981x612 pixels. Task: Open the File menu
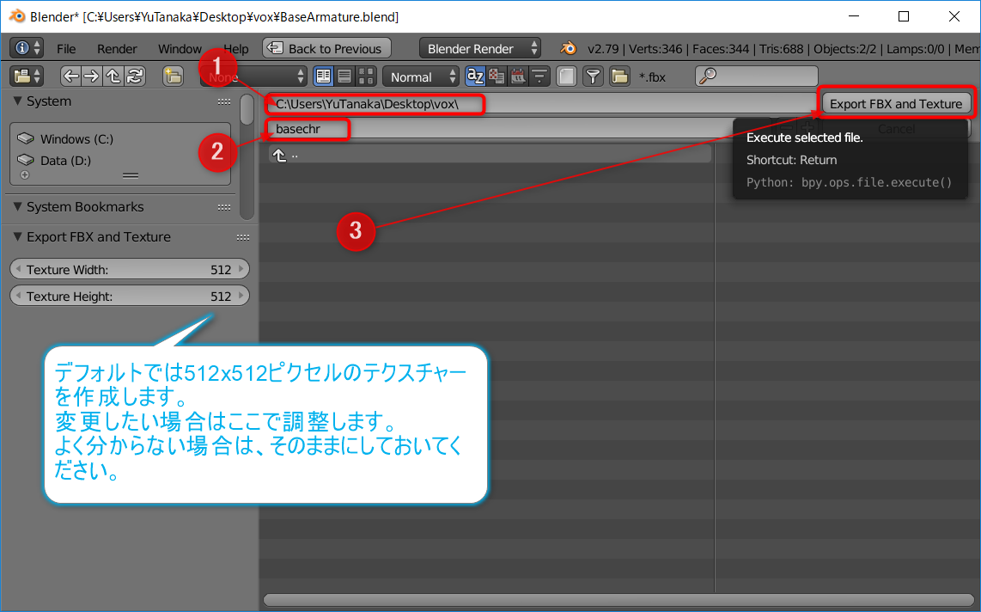tap(66, 49)
